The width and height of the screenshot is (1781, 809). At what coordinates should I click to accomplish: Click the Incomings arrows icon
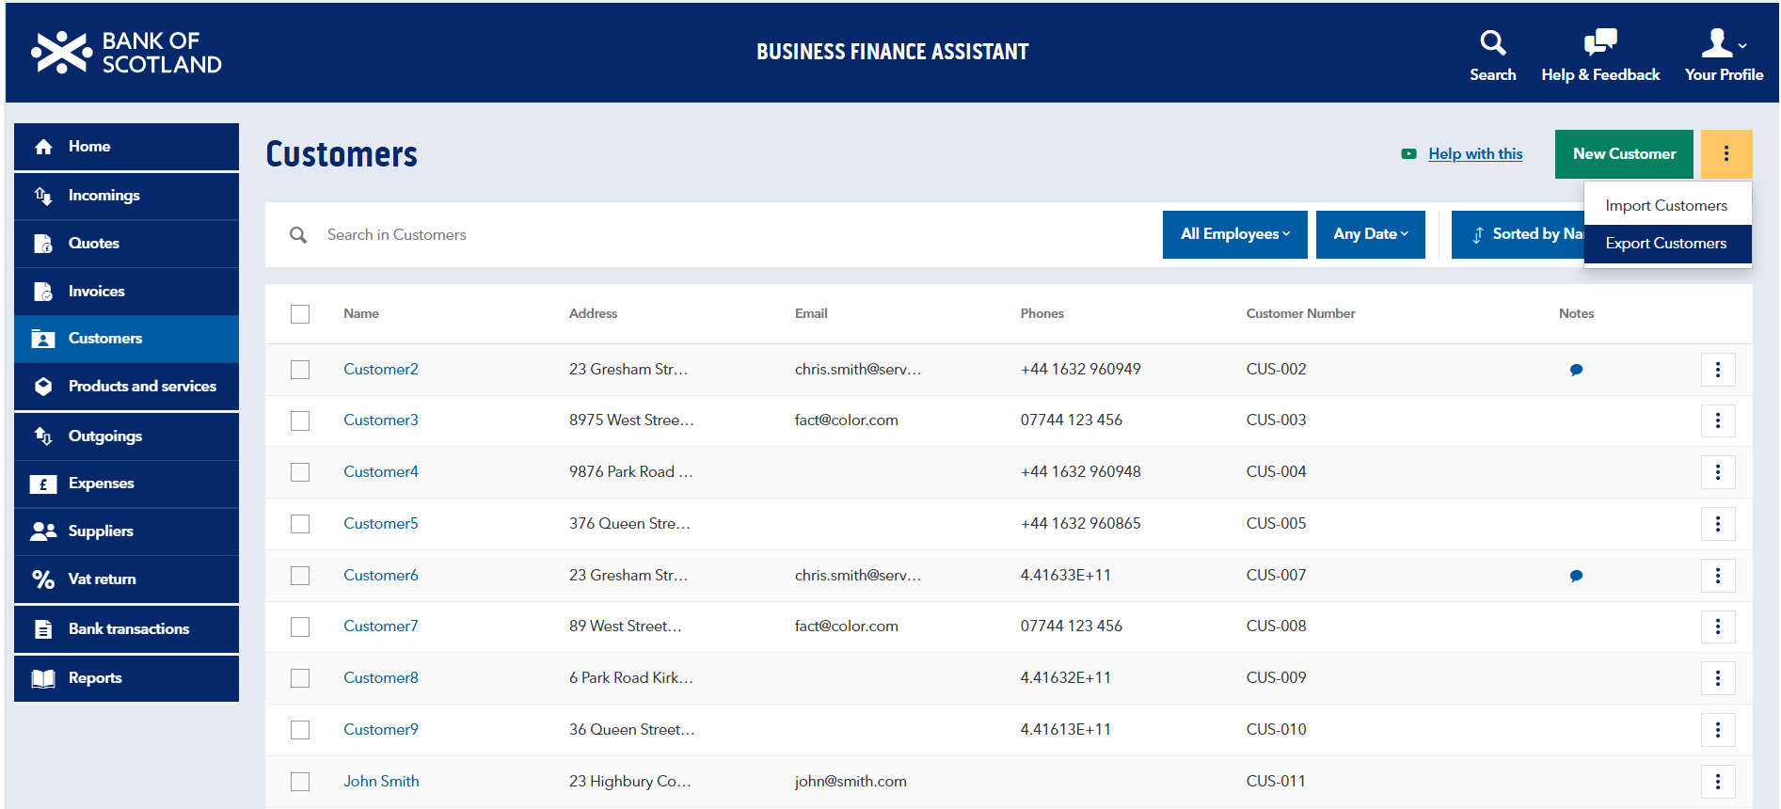click(x=43, y=196)
